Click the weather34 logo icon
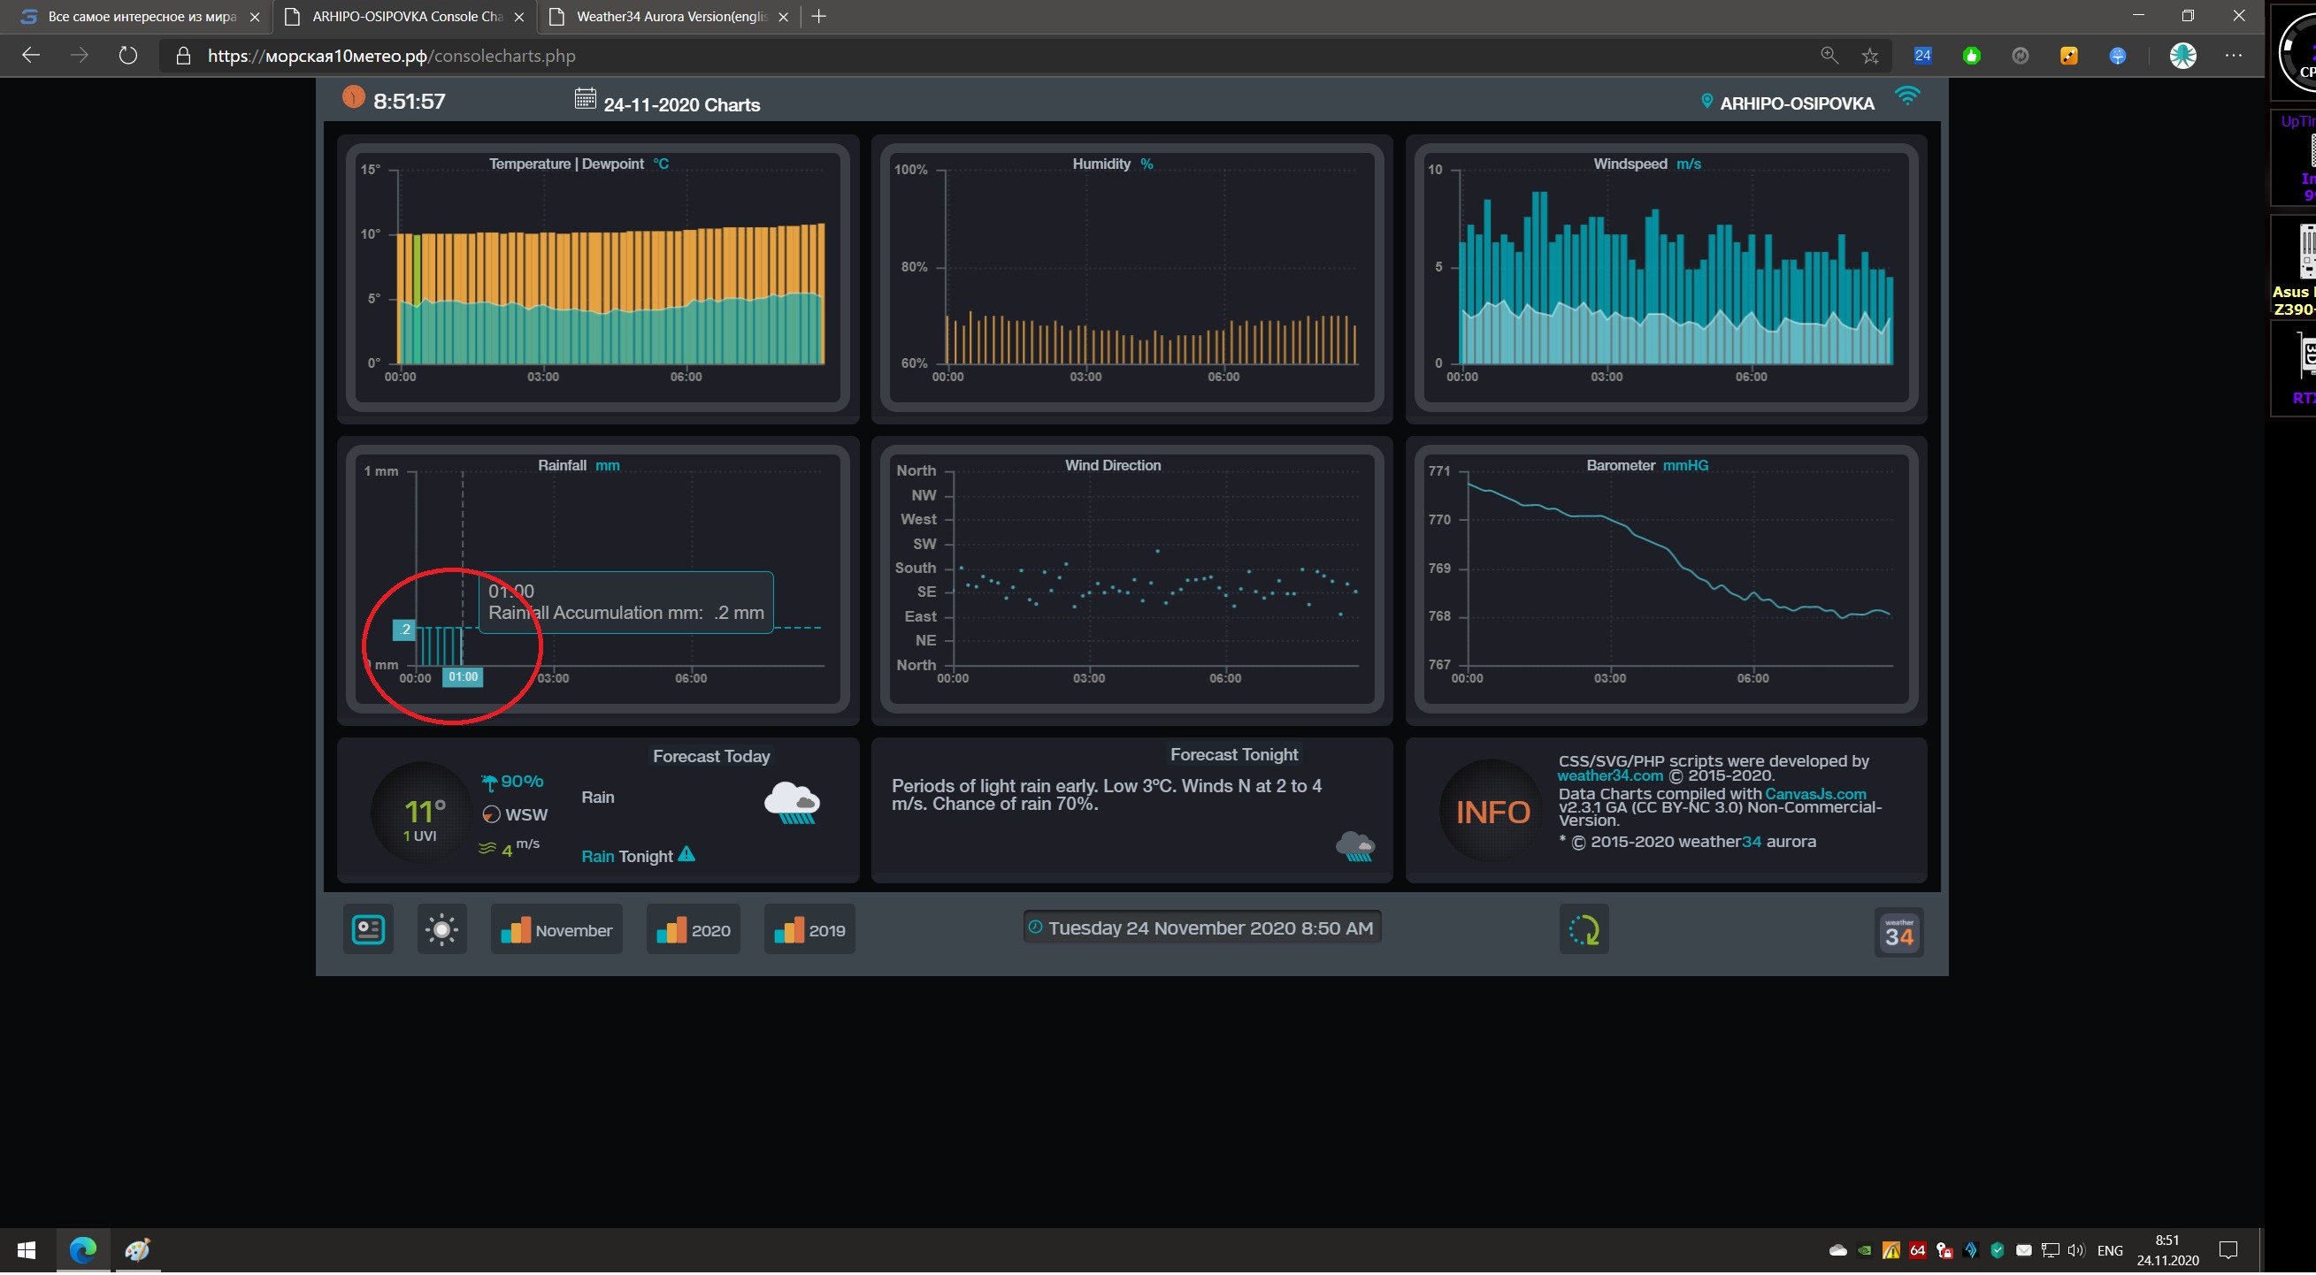2316x1275 pixels. pos(1898,935)
